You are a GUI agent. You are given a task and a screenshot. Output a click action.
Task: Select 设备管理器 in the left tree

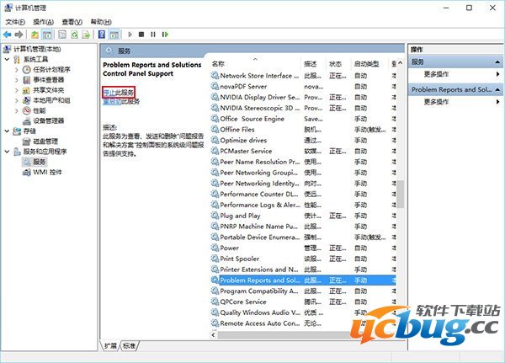click(49, 120)
